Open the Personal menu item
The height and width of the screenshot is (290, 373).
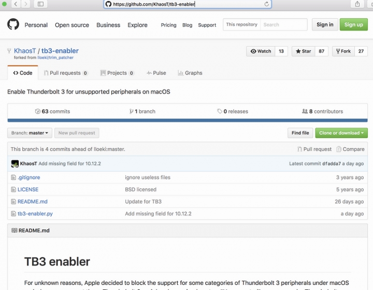[x=36, y=25]
